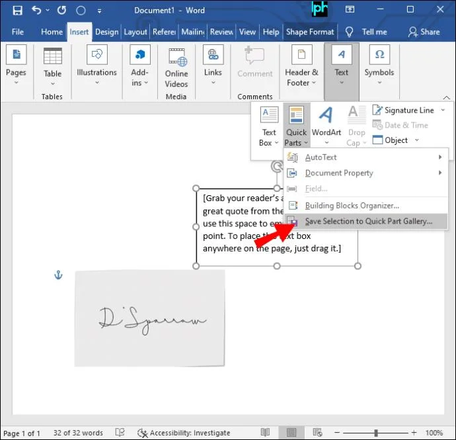Switch to Read Mode view
The height and width of the screenshot is (440, 456).
click(265, 433)
